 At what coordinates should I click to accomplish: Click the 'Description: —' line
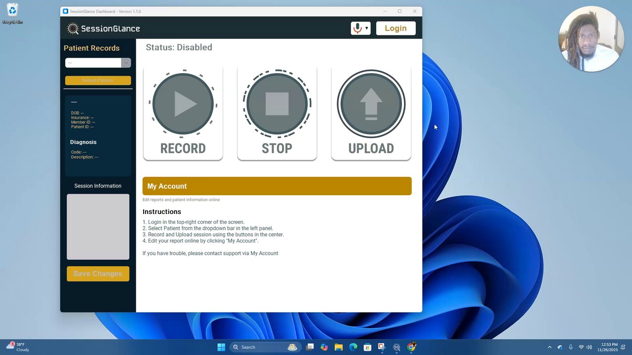85,157
